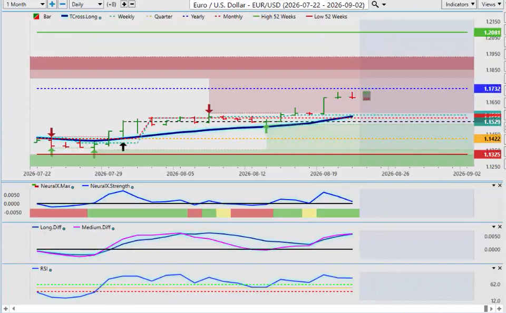
Task: Click the bottom-right plus scroll zoom icon
Action: point(499,309)
